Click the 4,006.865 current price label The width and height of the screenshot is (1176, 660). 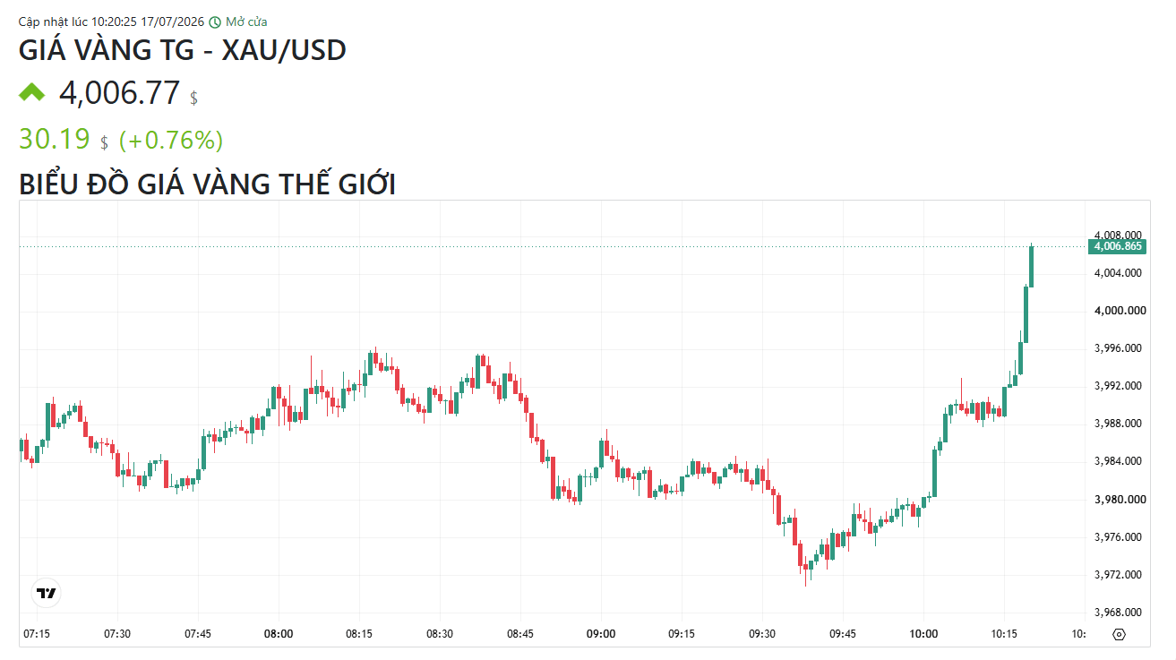point(1116,245)
